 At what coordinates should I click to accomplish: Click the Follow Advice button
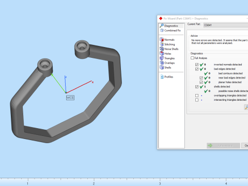223,146
